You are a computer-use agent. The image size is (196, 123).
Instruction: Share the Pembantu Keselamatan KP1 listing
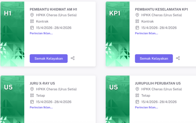178,58
